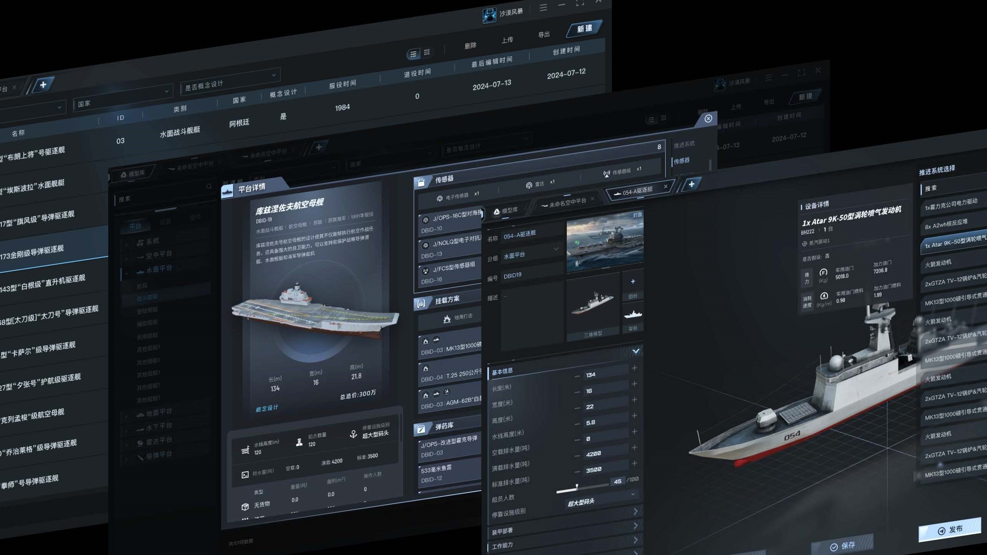Select the 平台 tab in model library
The height and width of the screenshot is (555, 987).
click(135, 226)
